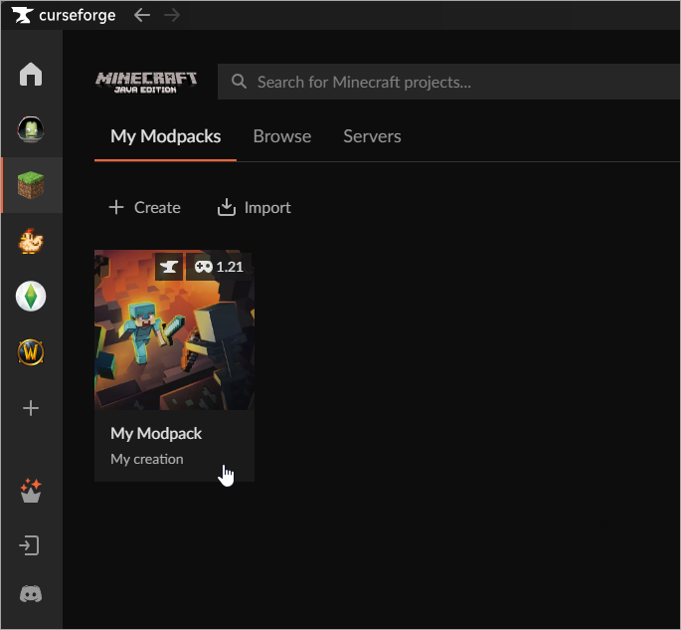This screenshot has height=630, width=681.
Task: Add a new game with plus icon
Action: [x=31, y=408]
